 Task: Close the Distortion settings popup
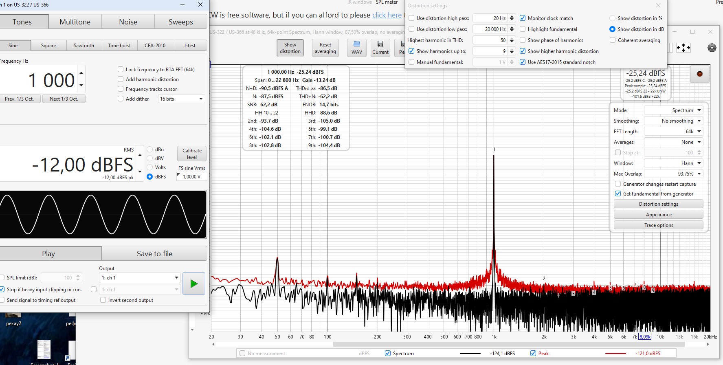(x=658, y=5)
